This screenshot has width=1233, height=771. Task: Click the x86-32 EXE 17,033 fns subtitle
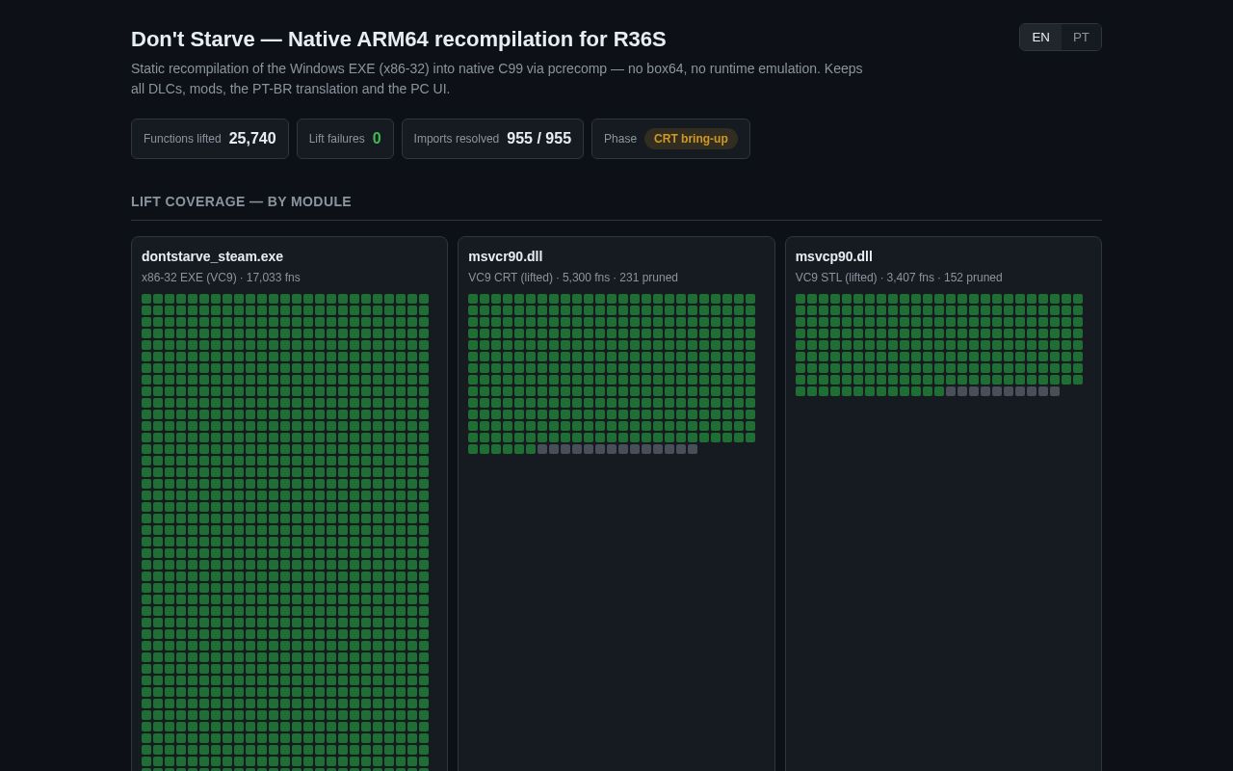(221, 278)
